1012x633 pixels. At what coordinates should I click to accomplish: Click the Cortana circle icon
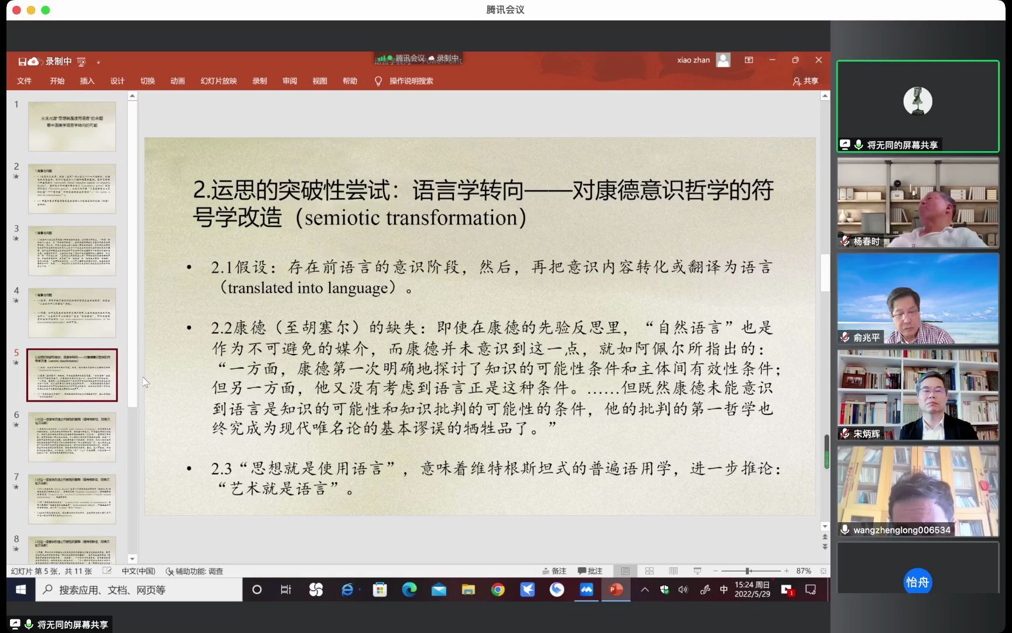pyautogui.click(x=257, y=590)
